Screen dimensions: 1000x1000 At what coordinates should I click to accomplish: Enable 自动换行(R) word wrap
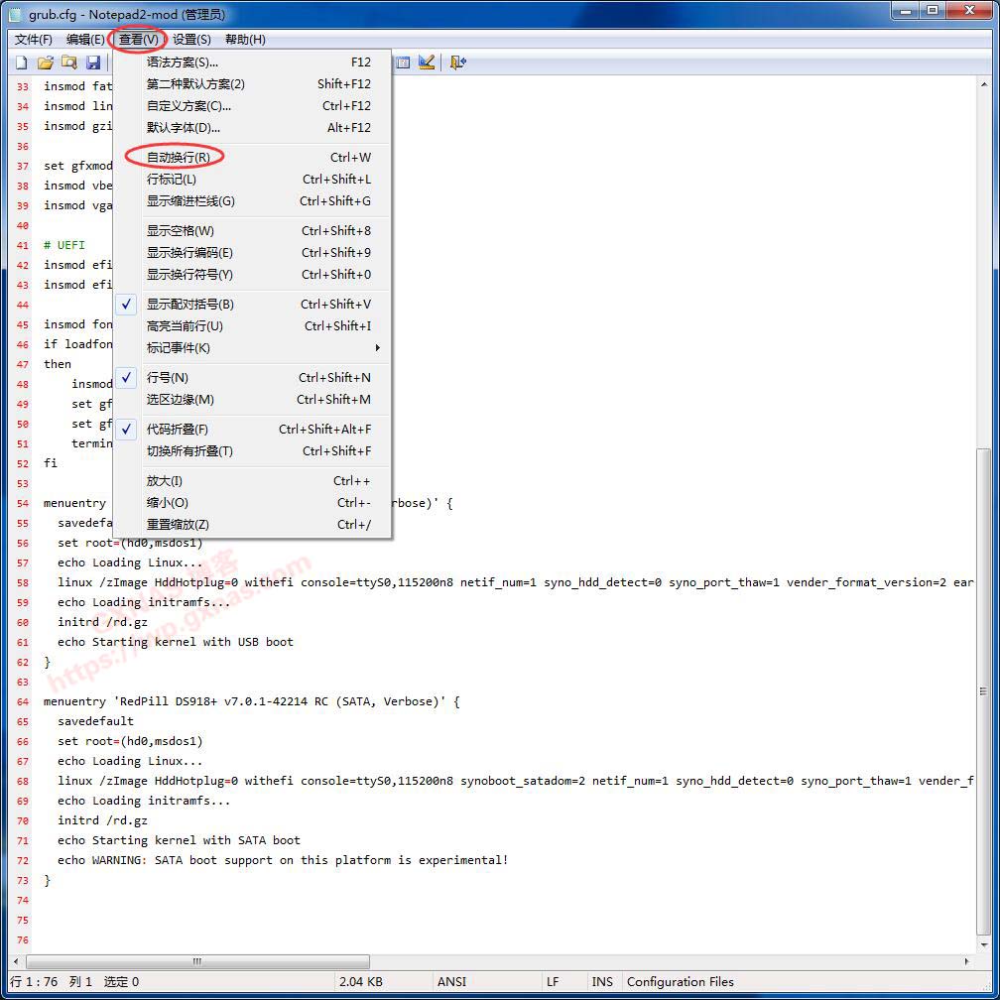(x=179, y=158)
